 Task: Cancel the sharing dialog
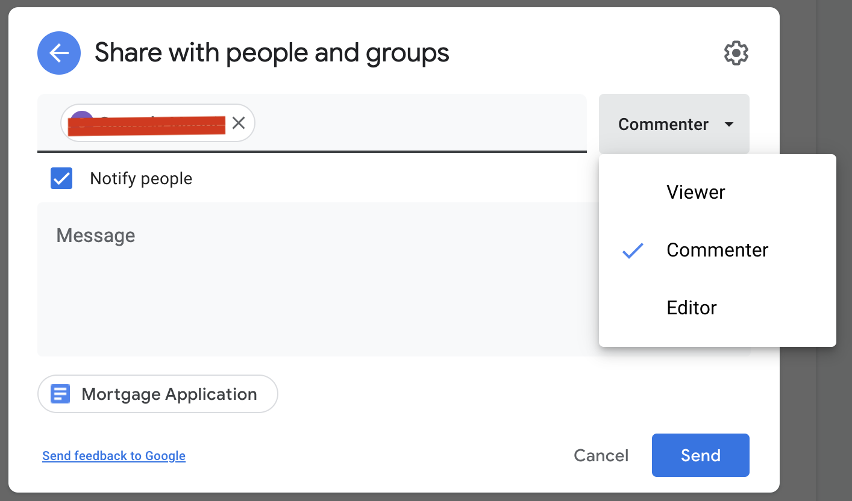601,455
